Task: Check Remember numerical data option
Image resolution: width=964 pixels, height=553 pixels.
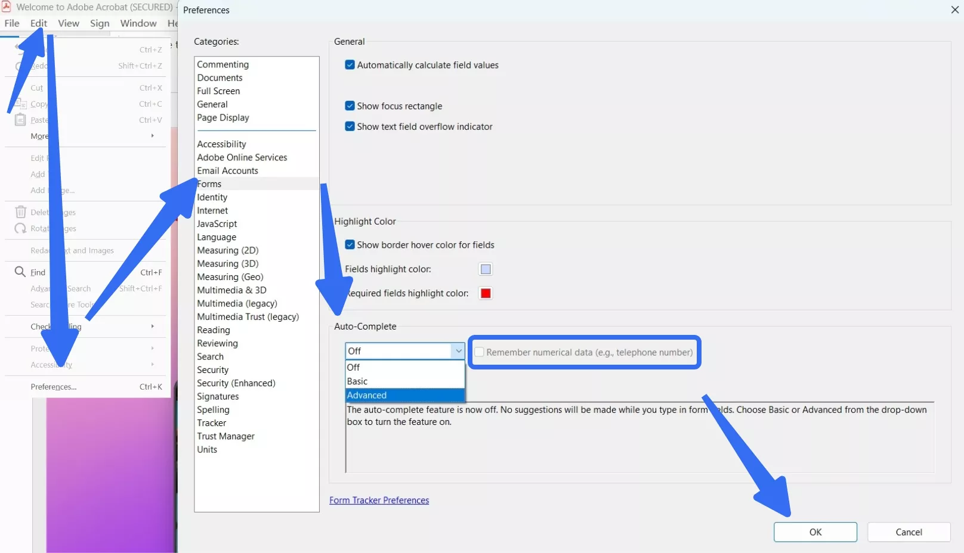Action: 479,352
